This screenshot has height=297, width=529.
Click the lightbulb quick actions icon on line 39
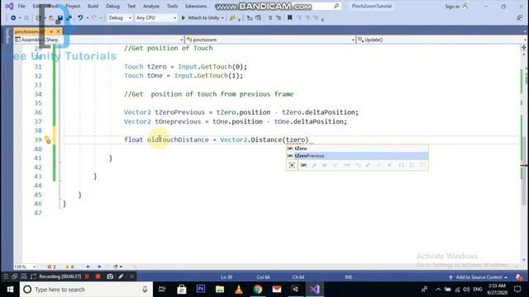(x=47, y=139)
